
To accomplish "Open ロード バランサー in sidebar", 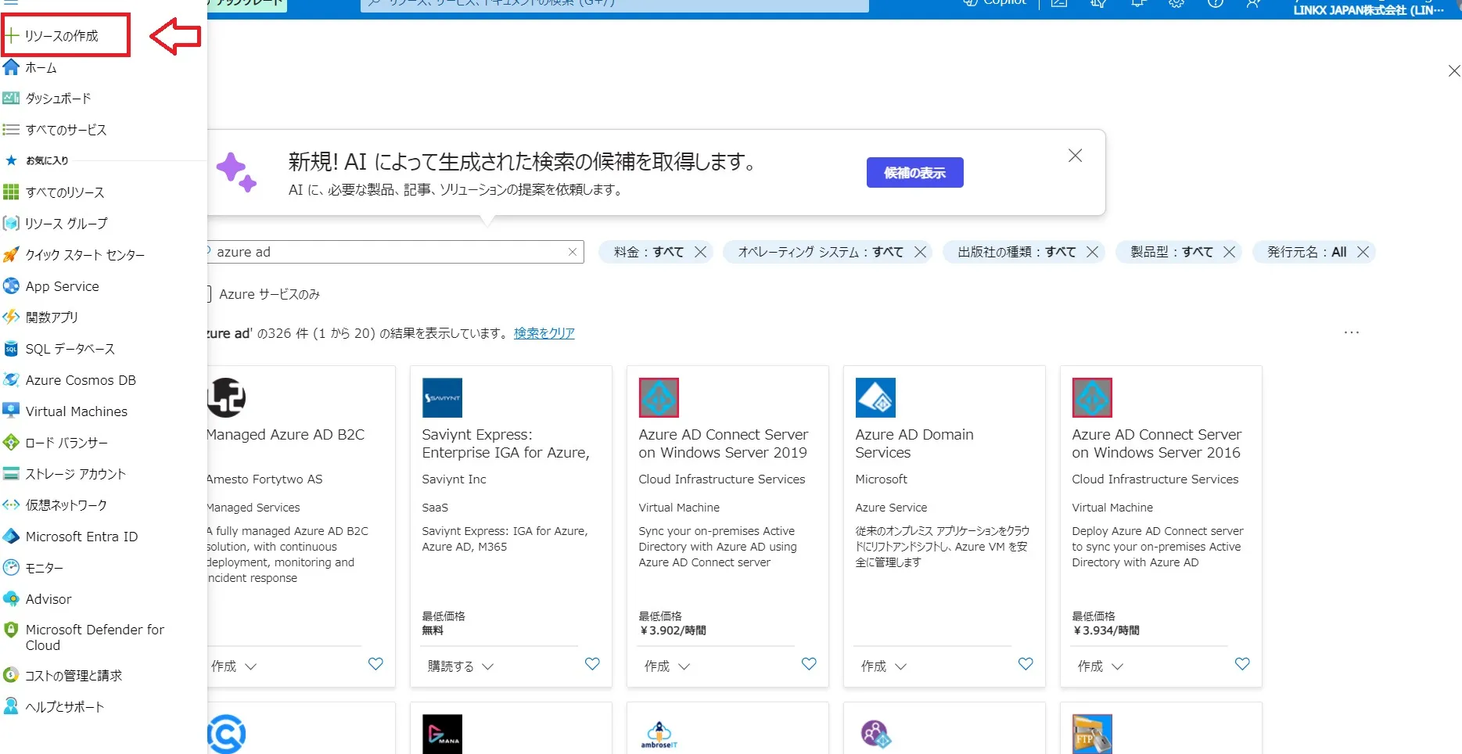I will [66, 443].
